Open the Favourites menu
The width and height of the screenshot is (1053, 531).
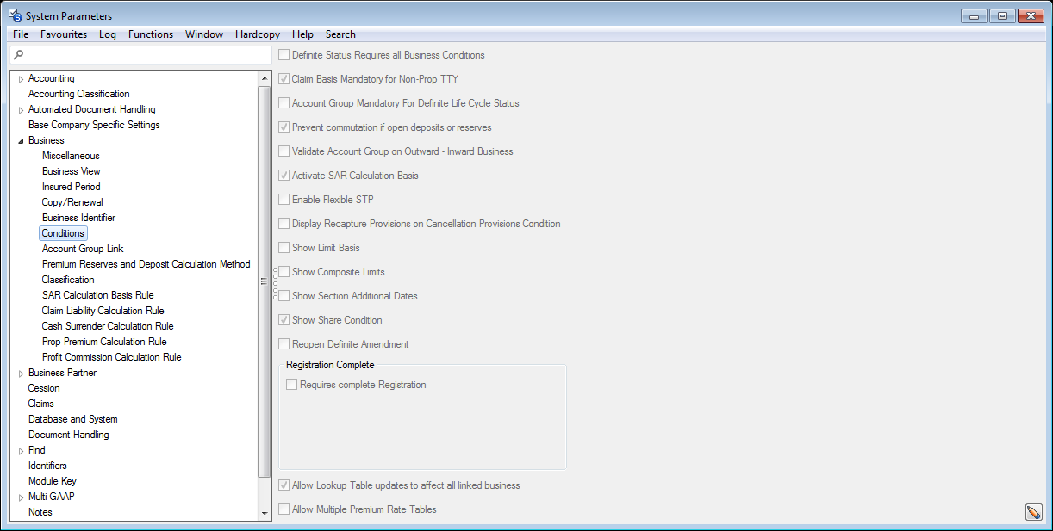pos(64,34)
